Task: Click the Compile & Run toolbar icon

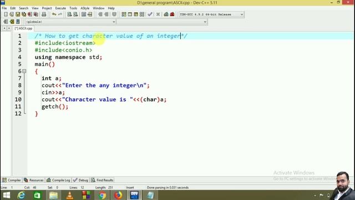Action: coord(136,14)
